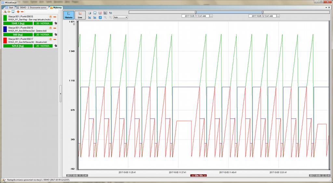
Task: Toggle the highlighted axis-scale button in the chart toolbar
Action: tap(106, 13)
